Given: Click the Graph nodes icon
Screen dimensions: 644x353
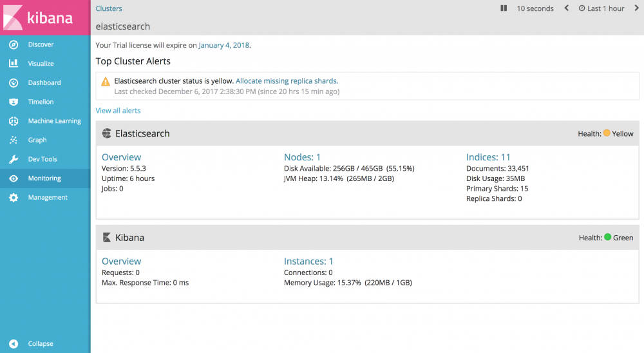Looking at the screenshot, I should pyautogui.click(x=14, y=140).
